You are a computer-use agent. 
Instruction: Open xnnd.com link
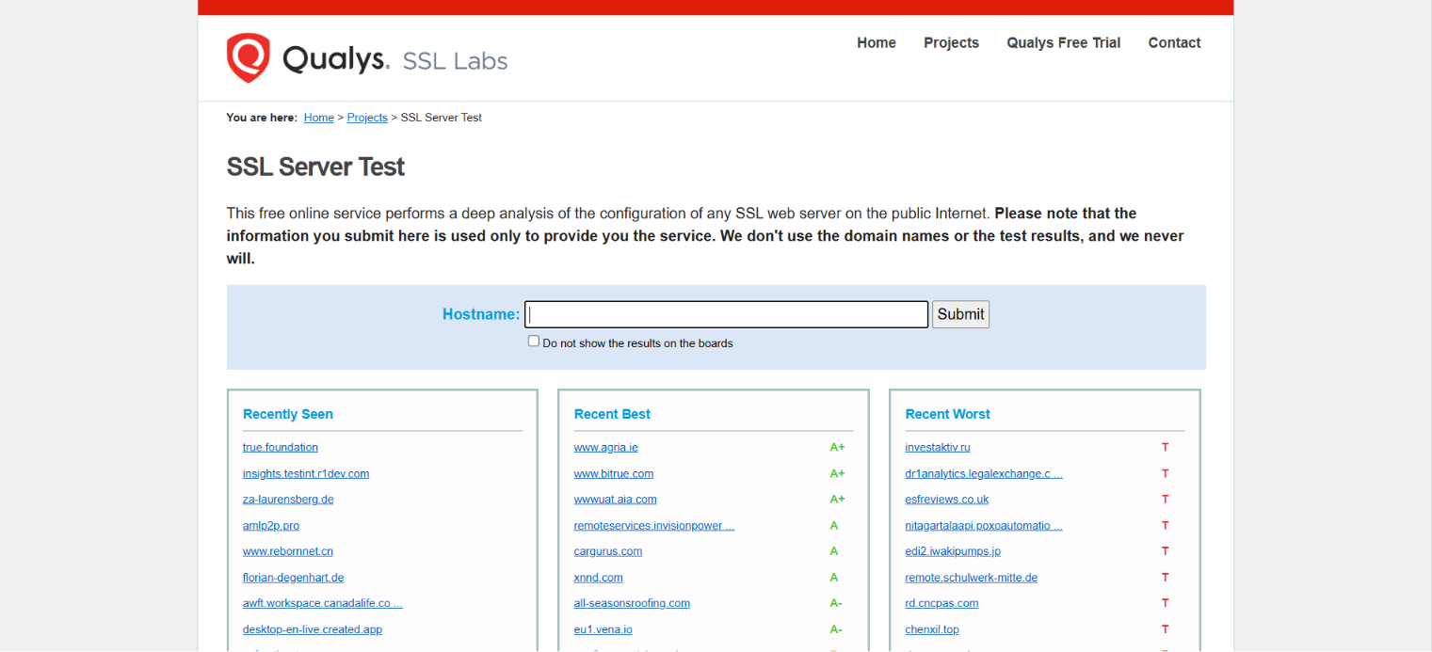coord(598,577)
